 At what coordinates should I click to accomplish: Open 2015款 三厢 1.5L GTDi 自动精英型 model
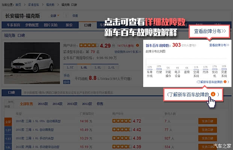tap(38, 121)
